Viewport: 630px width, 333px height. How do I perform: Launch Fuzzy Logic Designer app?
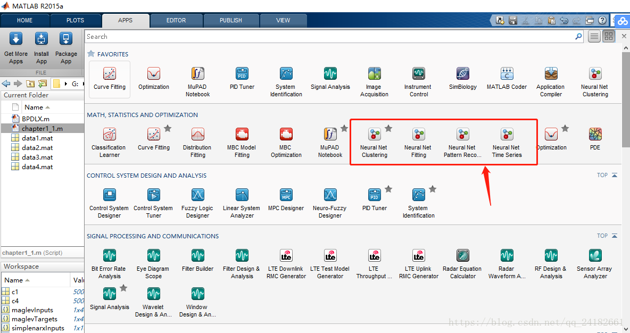point(197,204)
